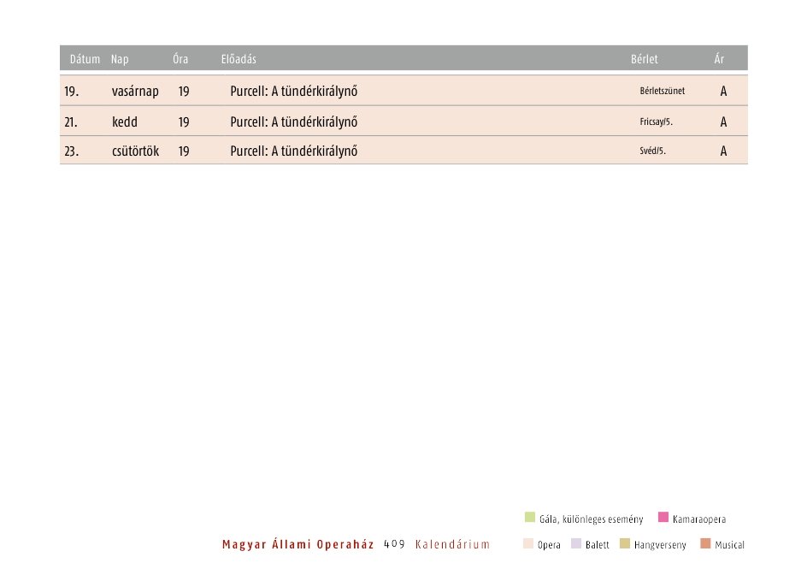Click the orange Musical legend swatch
Screen dimensions: 807x581
click(705, 543)
